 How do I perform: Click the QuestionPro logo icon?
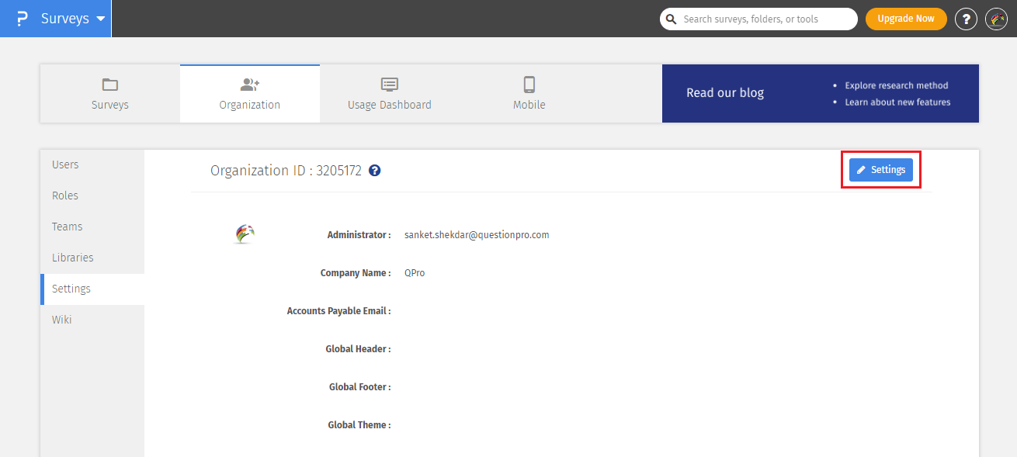coord(22,19)
